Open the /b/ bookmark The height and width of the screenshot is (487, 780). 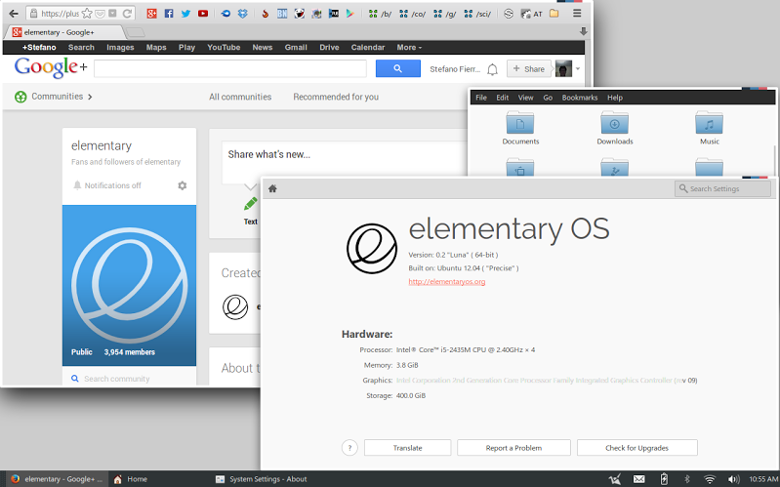coord(380,14)
